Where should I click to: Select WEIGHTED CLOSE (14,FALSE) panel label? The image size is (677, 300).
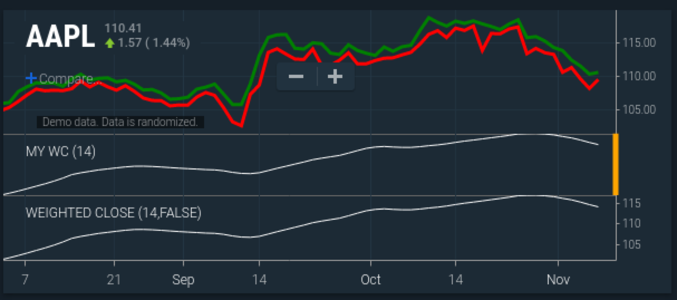pyautogui.click(x=113, y=212)
